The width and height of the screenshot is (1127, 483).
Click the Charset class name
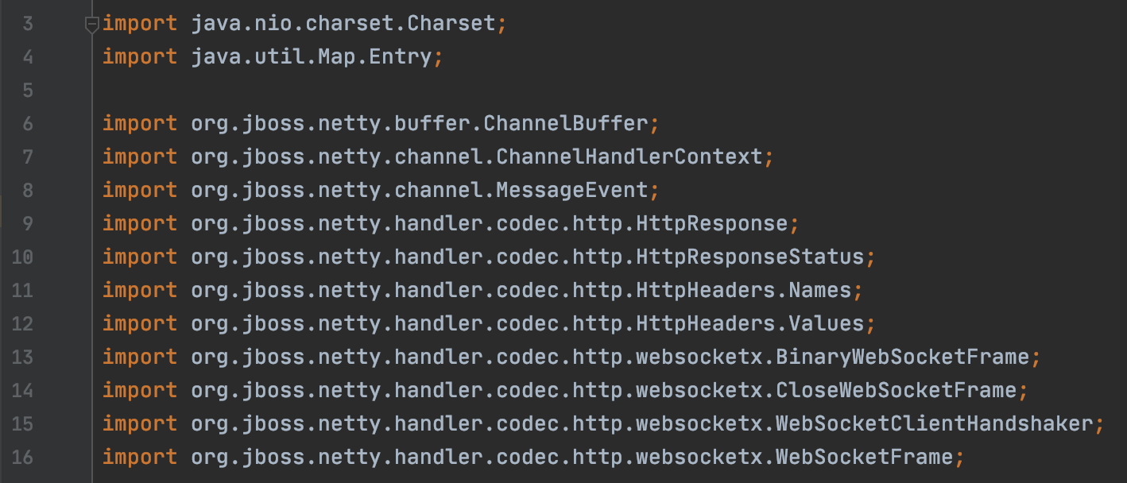coord(451,23)
